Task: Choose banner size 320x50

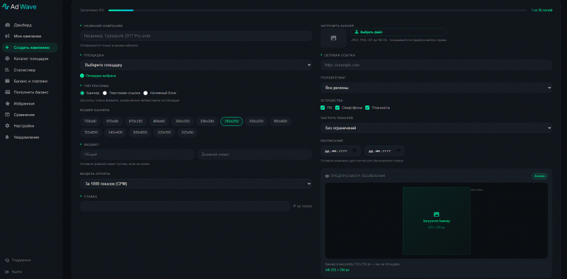Action: (x=187, y=132)
